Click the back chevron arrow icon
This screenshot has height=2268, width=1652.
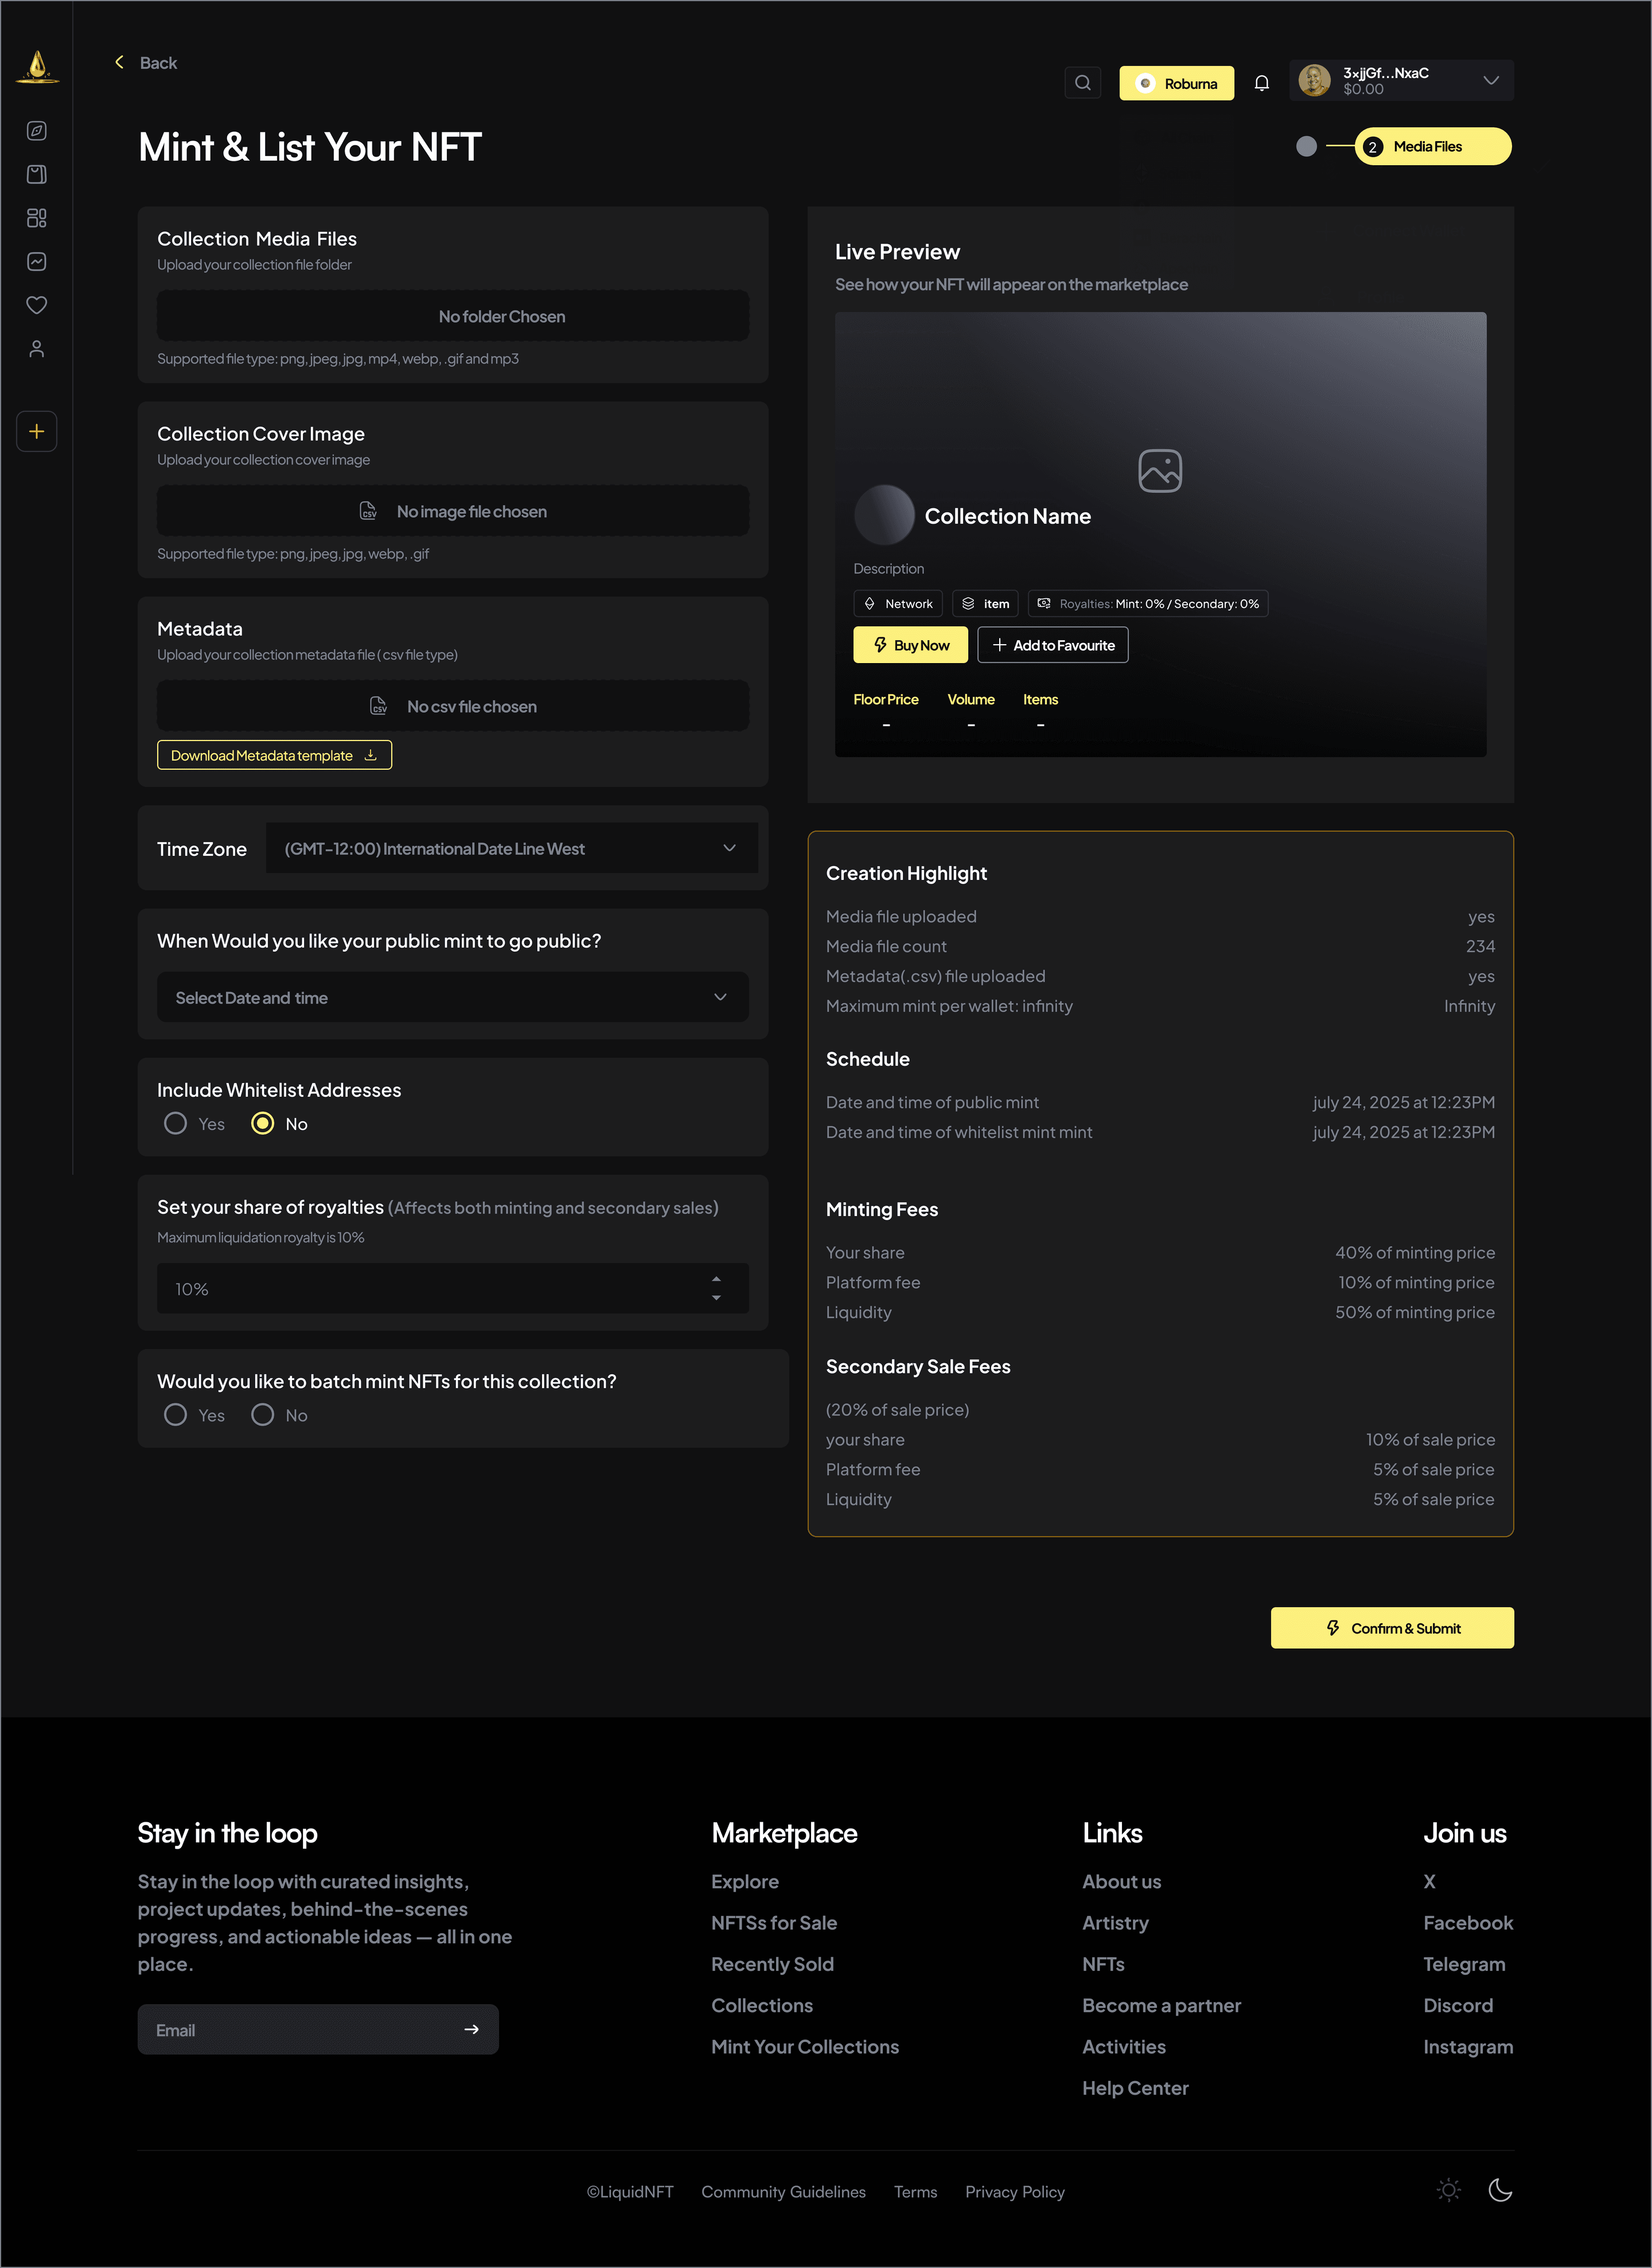pos(120,62)
